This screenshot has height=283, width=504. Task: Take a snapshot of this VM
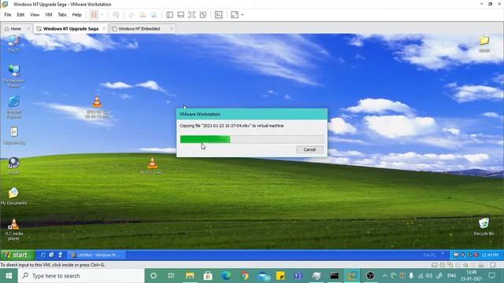pyautogui.click(x=132, y=15)
